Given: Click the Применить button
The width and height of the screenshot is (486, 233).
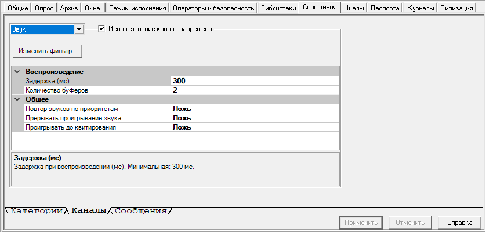Looking at the screenshot, I should click(x=361, y=223).
